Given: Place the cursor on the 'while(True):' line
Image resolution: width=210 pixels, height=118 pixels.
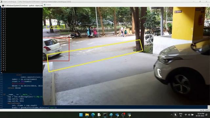Looking at the screenshot, I should click(14, 103).
